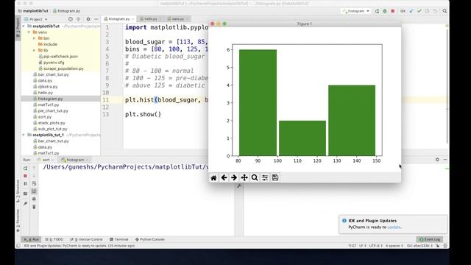
Task: Open Search Everywhere magnifier icon
Action: pyautogui.click(x=445, y=11)
